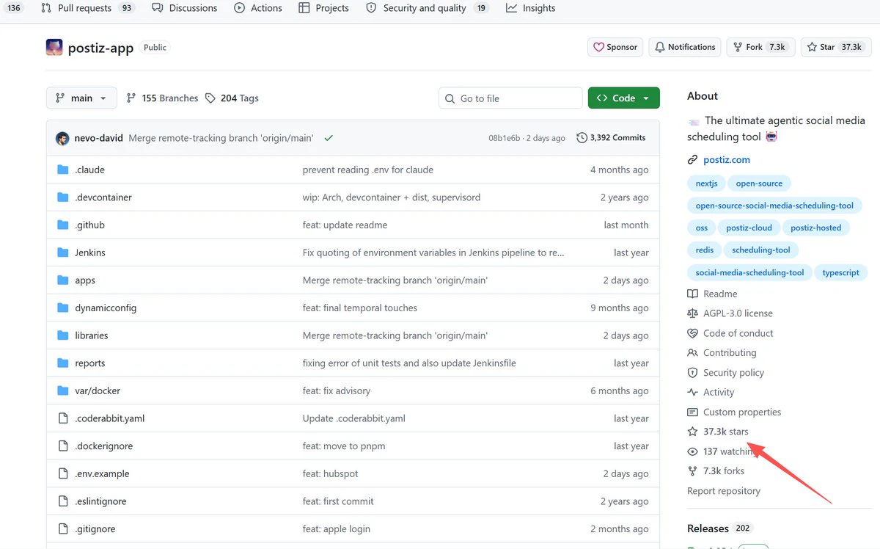Image resolution: width=880 pixels, height=549 pixels.
Task: Click the .devcontainer folder icon
Action: click(62, 197)
